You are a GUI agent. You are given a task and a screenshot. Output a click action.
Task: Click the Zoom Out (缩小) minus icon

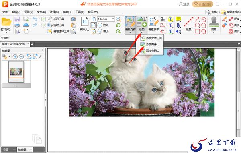(100, 31)
